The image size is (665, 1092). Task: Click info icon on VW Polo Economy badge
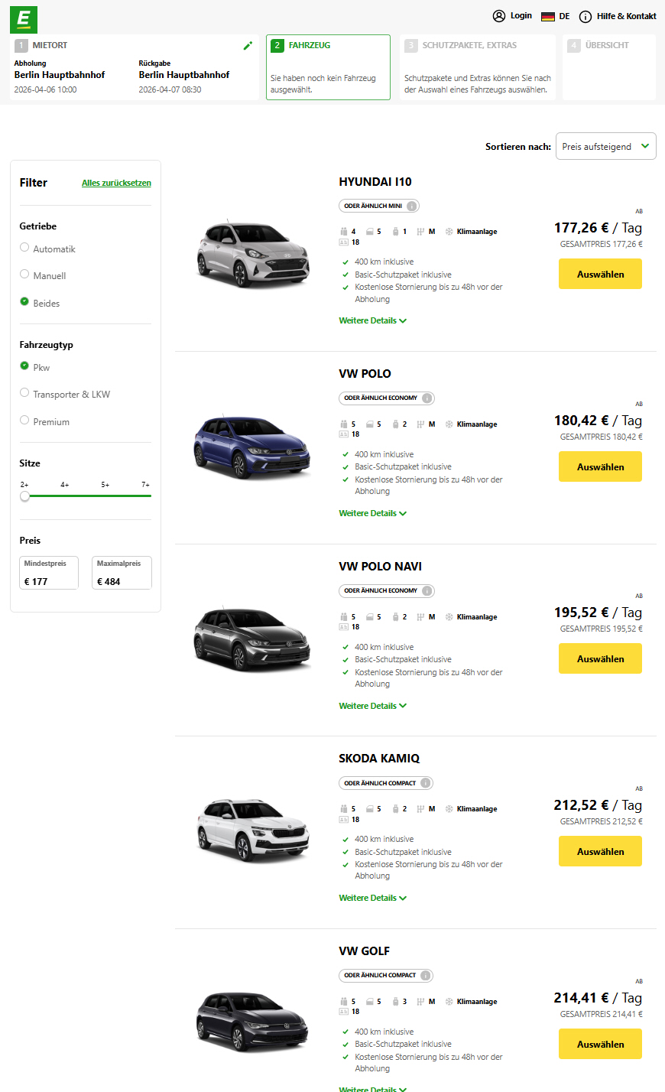427,398
